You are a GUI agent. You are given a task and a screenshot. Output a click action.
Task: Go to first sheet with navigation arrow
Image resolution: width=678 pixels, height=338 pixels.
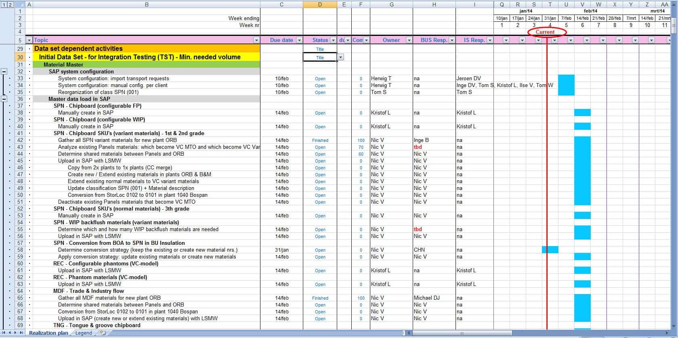pyautogui.click(x=4, y=333)
